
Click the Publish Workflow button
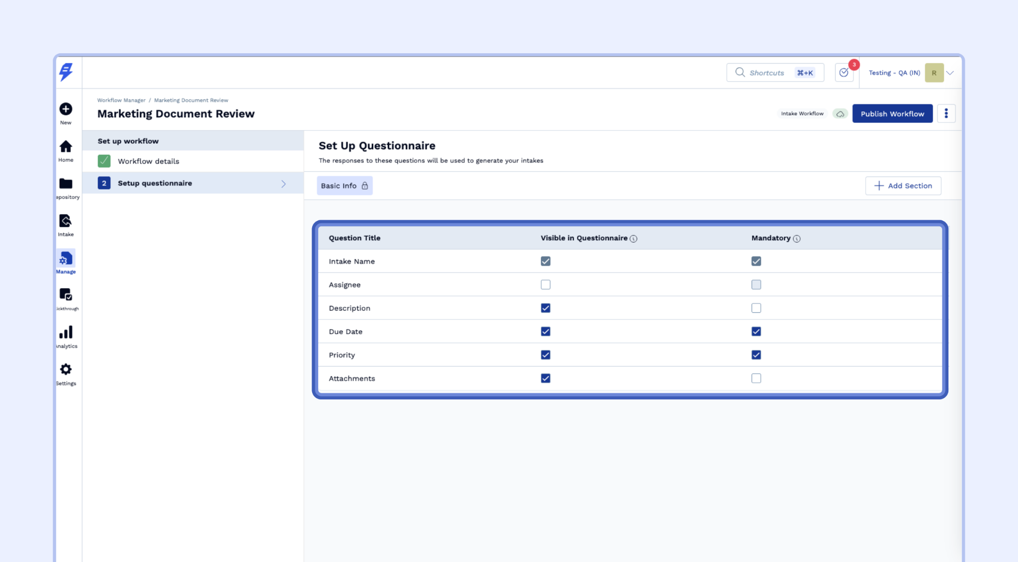pos(892,114)
